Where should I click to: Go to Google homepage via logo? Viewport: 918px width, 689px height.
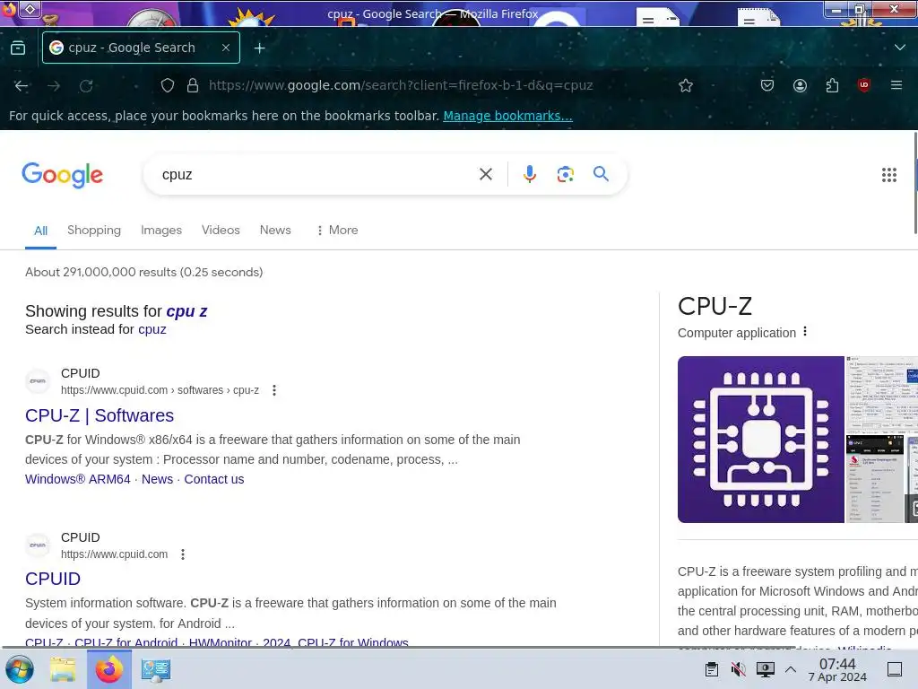click(62, 175)
